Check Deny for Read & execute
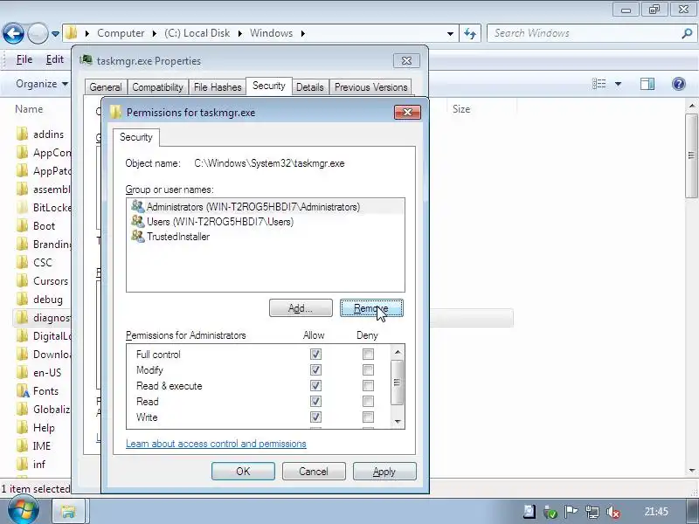This screenshot has width=699, height=524. coord(368,385)
